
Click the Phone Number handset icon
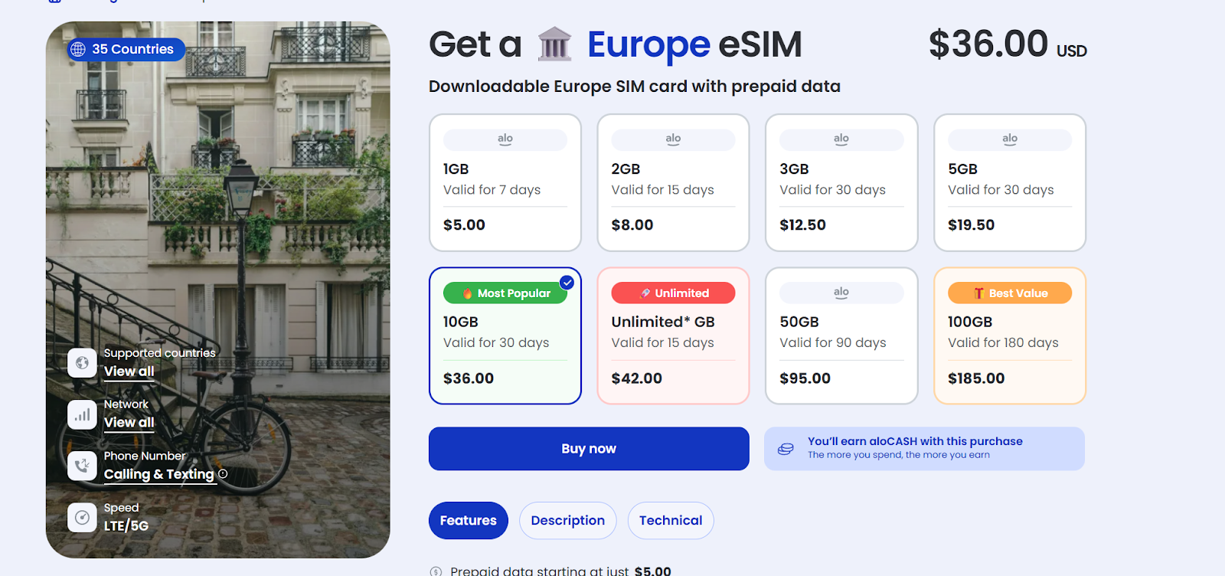[82, 466]
